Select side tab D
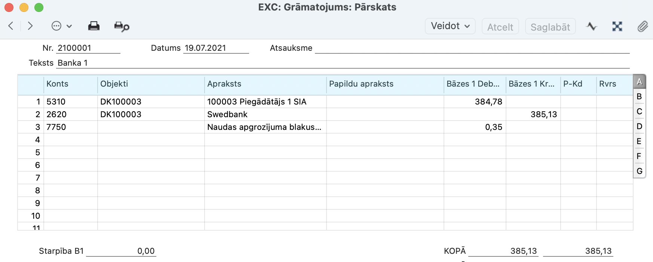The image size is (653, 262). [639, 127]
